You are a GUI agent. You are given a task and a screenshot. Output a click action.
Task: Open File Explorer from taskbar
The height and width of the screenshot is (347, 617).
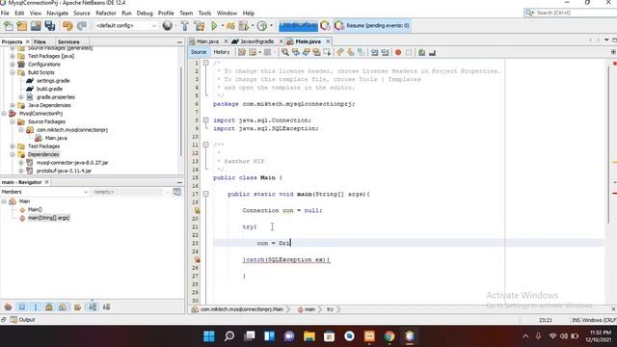(x=309, y=336)
